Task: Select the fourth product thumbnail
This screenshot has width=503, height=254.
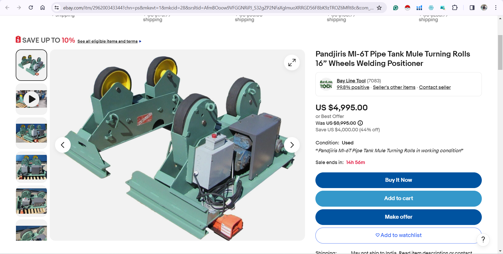Action: [31, 167]
